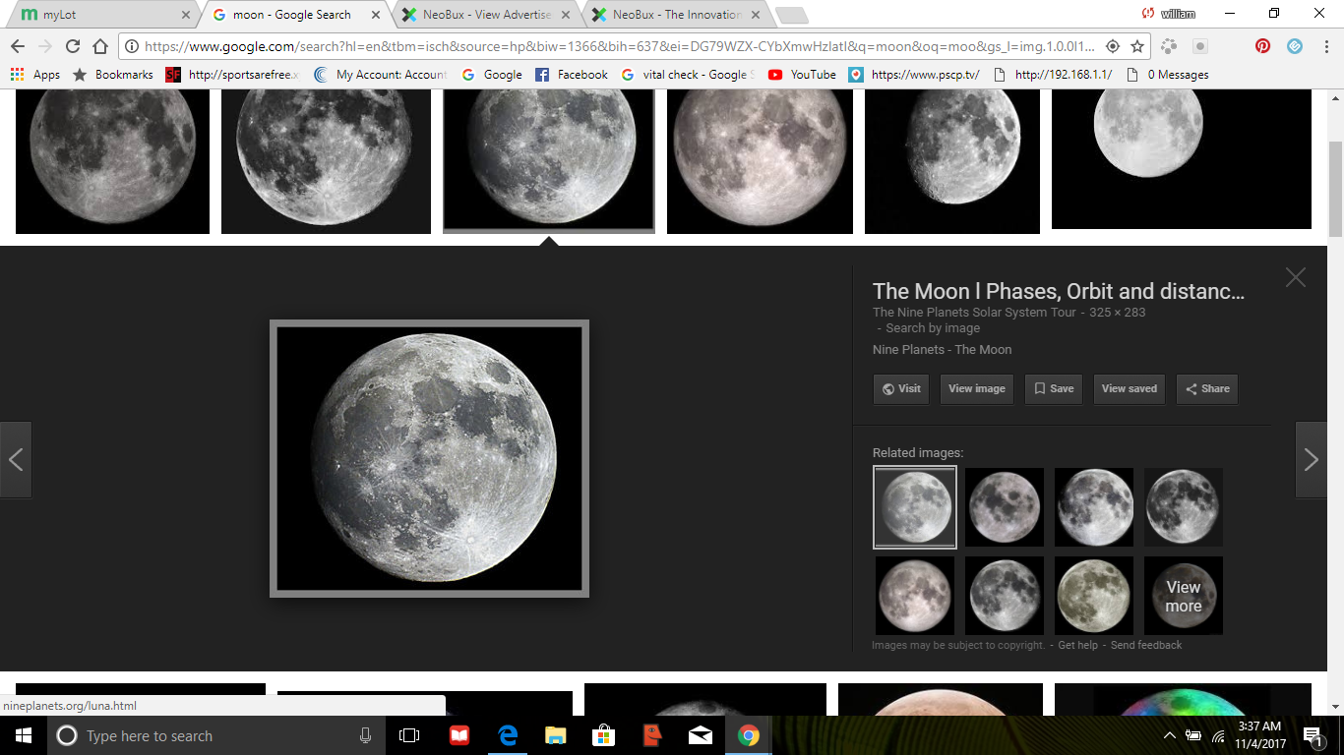Click the View more related images tile
The height and width of the screenshot is (755, 1344).
coord(1184,596)
